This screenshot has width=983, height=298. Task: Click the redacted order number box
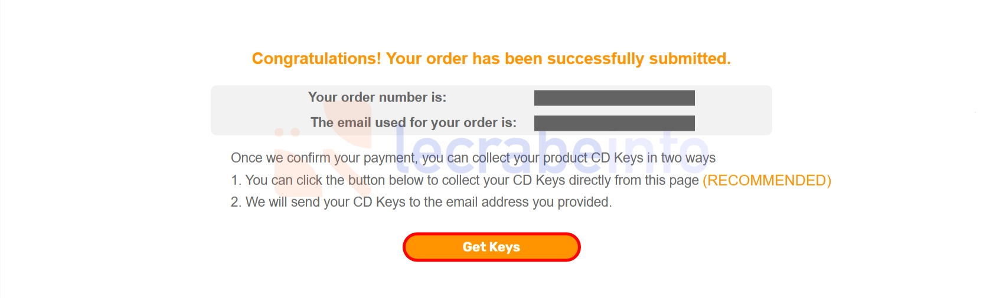point(614,98)
